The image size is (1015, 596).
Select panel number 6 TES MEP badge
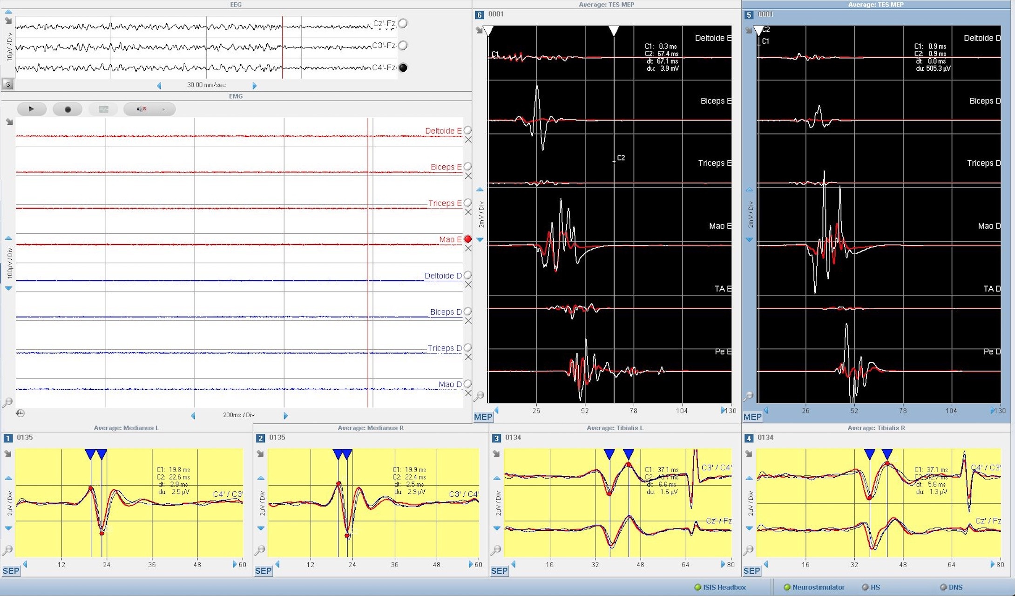coord(480,15)
